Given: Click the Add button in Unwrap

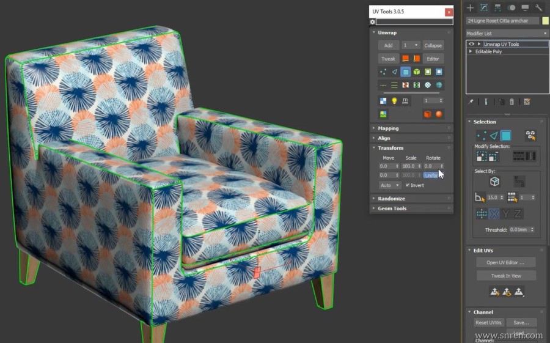Looking at the screenshot, I should pos(388,45).
